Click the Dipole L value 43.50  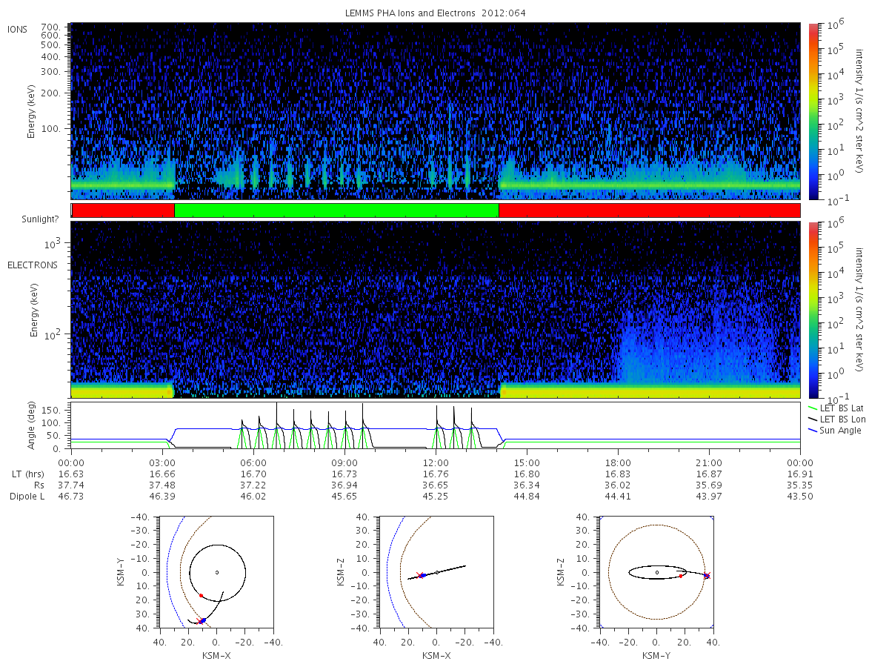tap(800, 496)
